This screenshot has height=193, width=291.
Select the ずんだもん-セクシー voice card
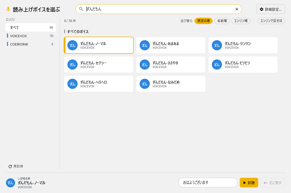pos(99,65)
